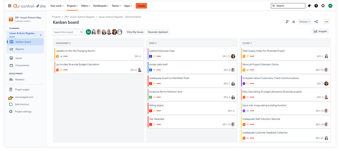Open Steel Supply Delay For Riverside Project card

[285, 54]
